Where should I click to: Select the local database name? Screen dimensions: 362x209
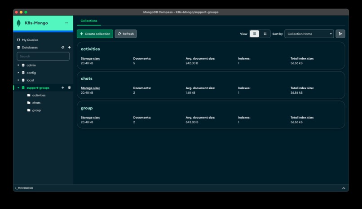(30, 80)
